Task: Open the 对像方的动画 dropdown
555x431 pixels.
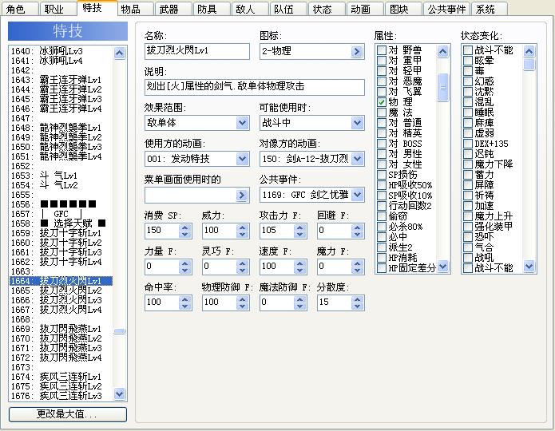Action: coord(357,159)
